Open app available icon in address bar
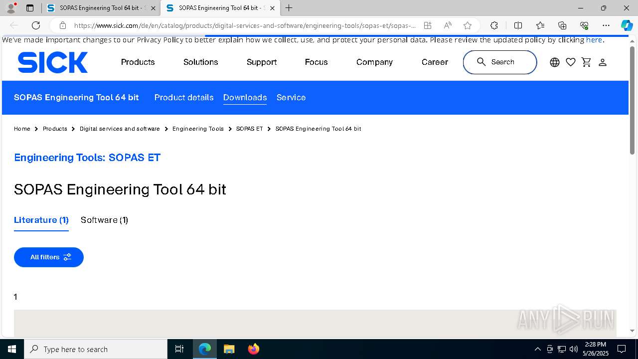 pos(428,25)
